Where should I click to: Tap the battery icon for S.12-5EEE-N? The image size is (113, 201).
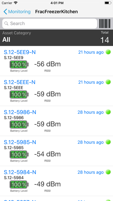19,94
